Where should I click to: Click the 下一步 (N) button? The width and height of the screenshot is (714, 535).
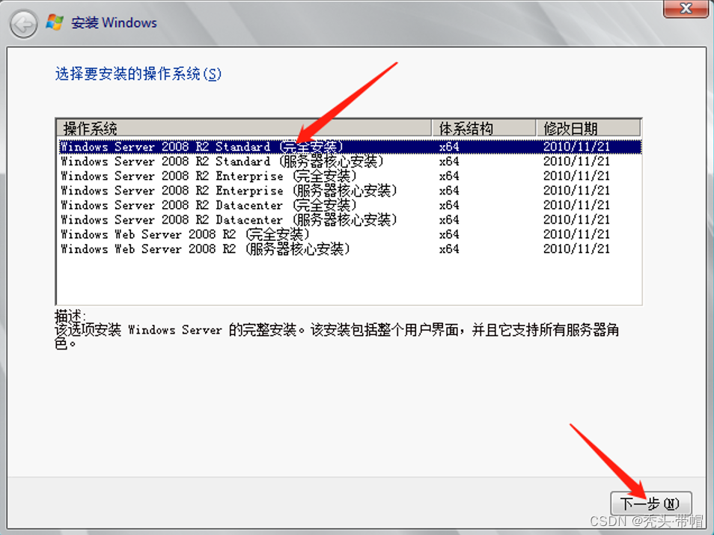tap(650, 504)
